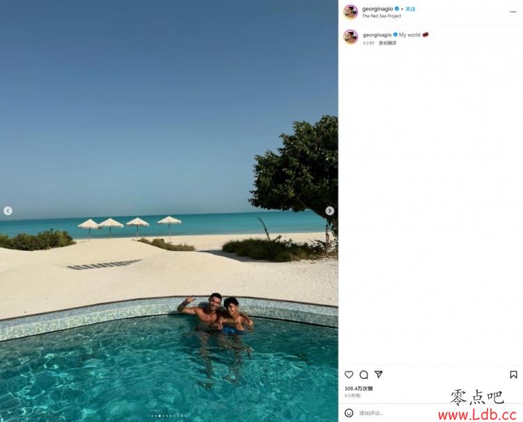View the 308.4万 likes list
The height and width of the screenshot is (422, 523).
(x=358, y=389)
